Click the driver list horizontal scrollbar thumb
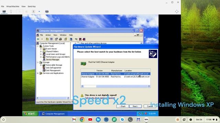 click(122, 86)
